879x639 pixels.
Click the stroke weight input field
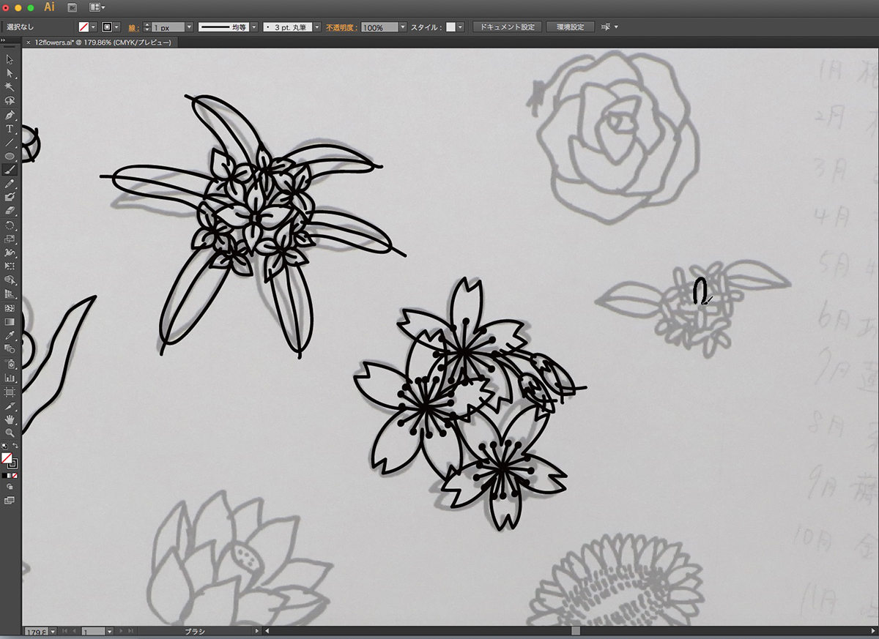(167, 27)
